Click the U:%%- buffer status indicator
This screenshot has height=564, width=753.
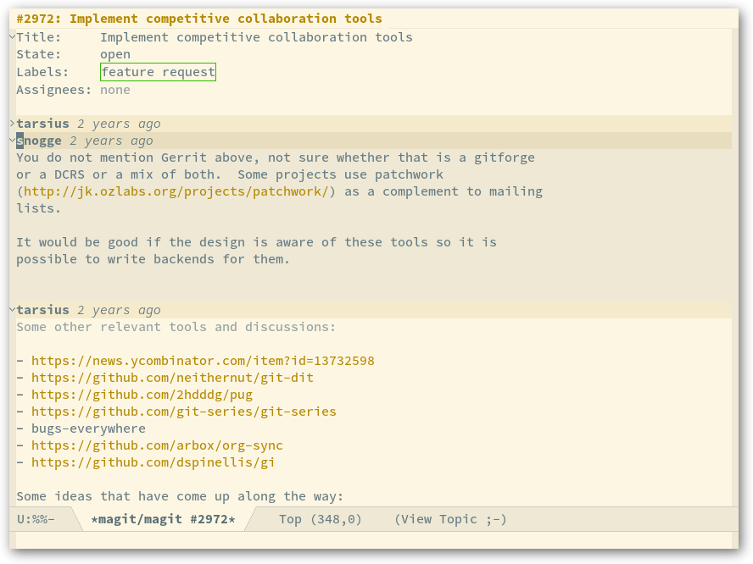point(36,519)
